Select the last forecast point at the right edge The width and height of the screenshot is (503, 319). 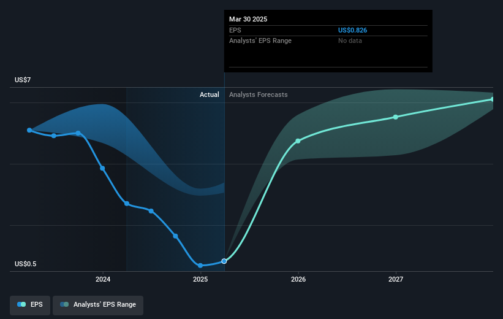click(493, 99)
